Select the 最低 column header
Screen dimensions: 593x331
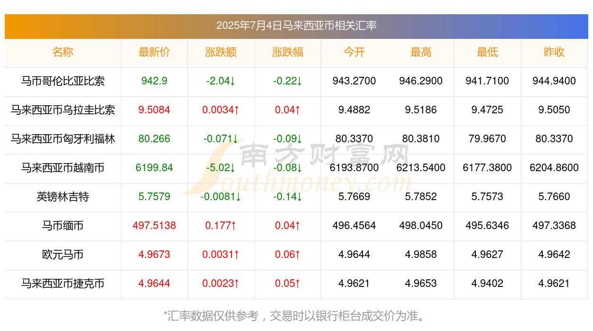point(488,52)
